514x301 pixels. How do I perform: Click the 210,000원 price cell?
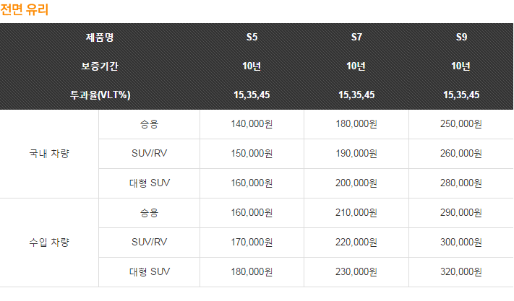click(x=356, y=213)
